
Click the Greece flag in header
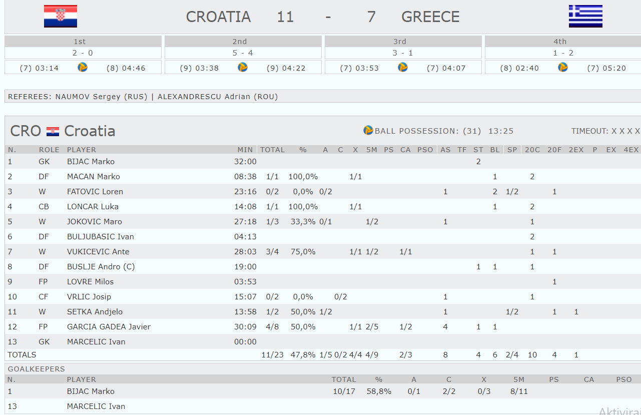point(585,16)
